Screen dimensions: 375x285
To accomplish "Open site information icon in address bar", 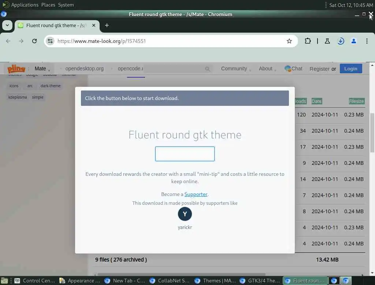I will pyautogui.click(x=50, y=41).
